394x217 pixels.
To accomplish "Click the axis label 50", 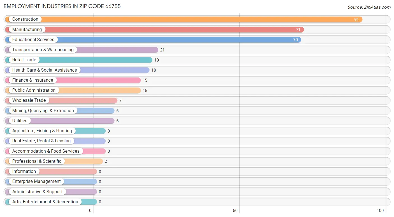I will coord(236,211).
